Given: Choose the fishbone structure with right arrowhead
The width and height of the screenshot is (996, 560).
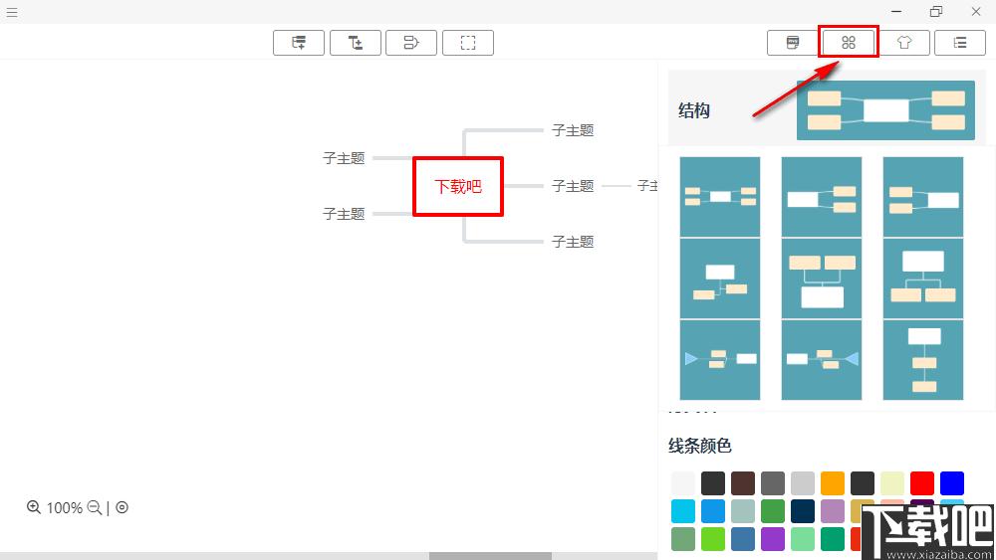Looking at the screenshot, I should 822,360.
